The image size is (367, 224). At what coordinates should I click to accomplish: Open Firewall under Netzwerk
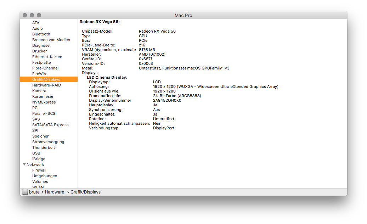tap(39, 170)
